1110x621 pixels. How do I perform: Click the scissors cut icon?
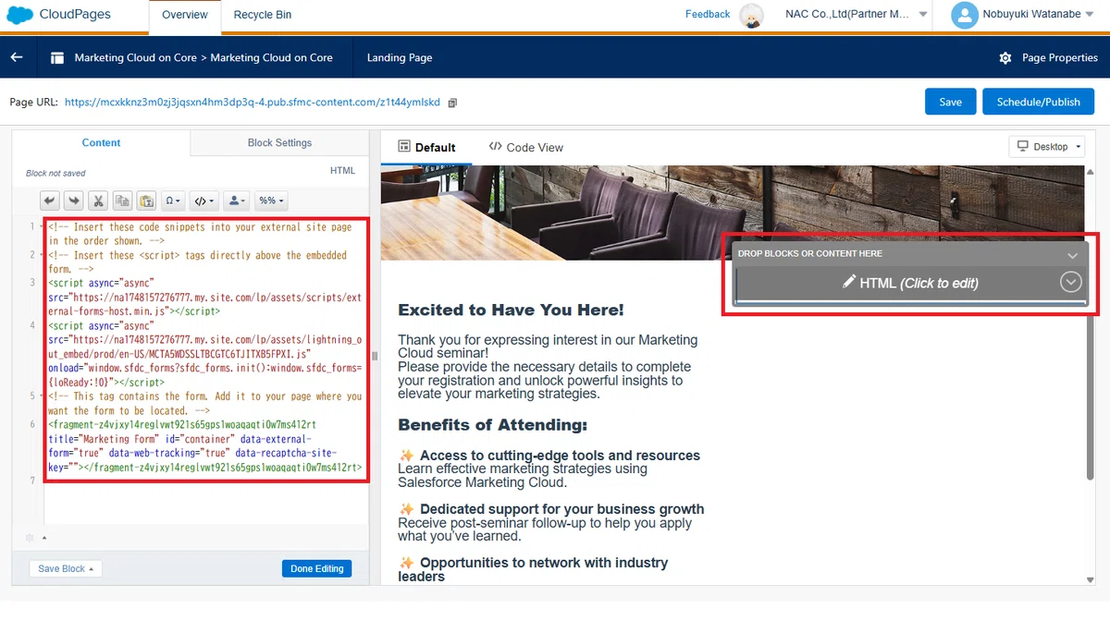pyautogui.click(x=99, y=200)
